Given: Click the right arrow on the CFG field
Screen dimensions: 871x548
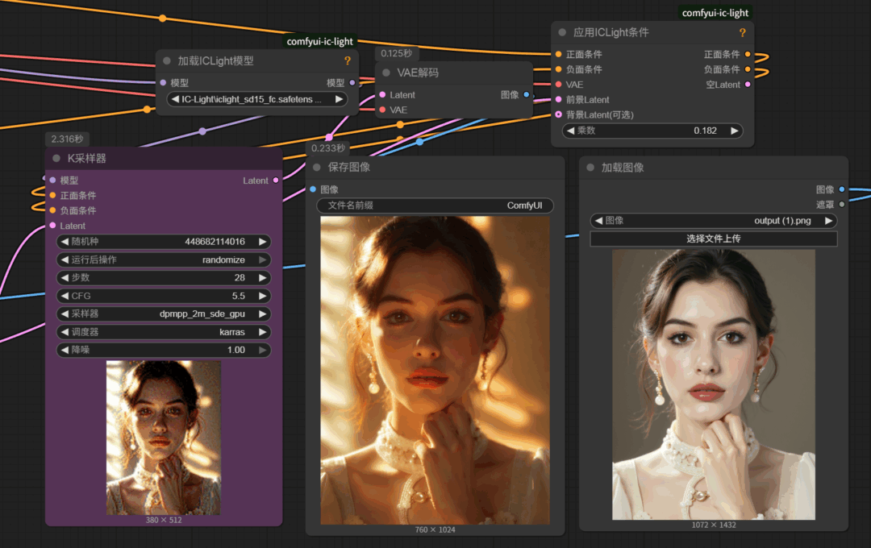Looking at the screenshot, I should [x=263, y=296].
